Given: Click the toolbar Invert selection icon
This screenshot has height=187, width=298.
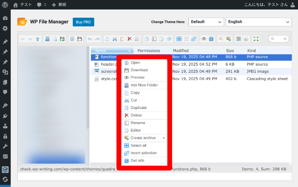Looking at the screenshot, I should 194,39.
